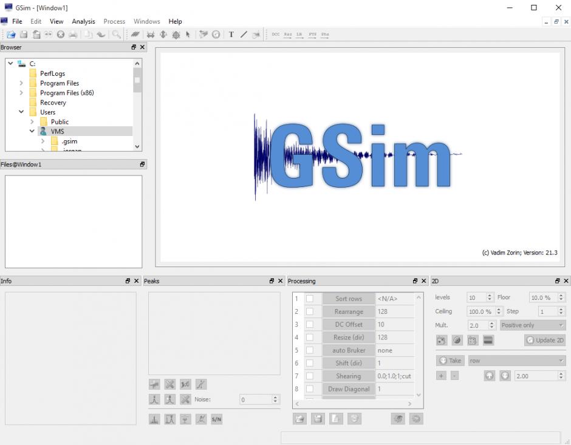This screenshot has height=445, width=571.
Task: Open the File menu
Action: click(17, 21)
